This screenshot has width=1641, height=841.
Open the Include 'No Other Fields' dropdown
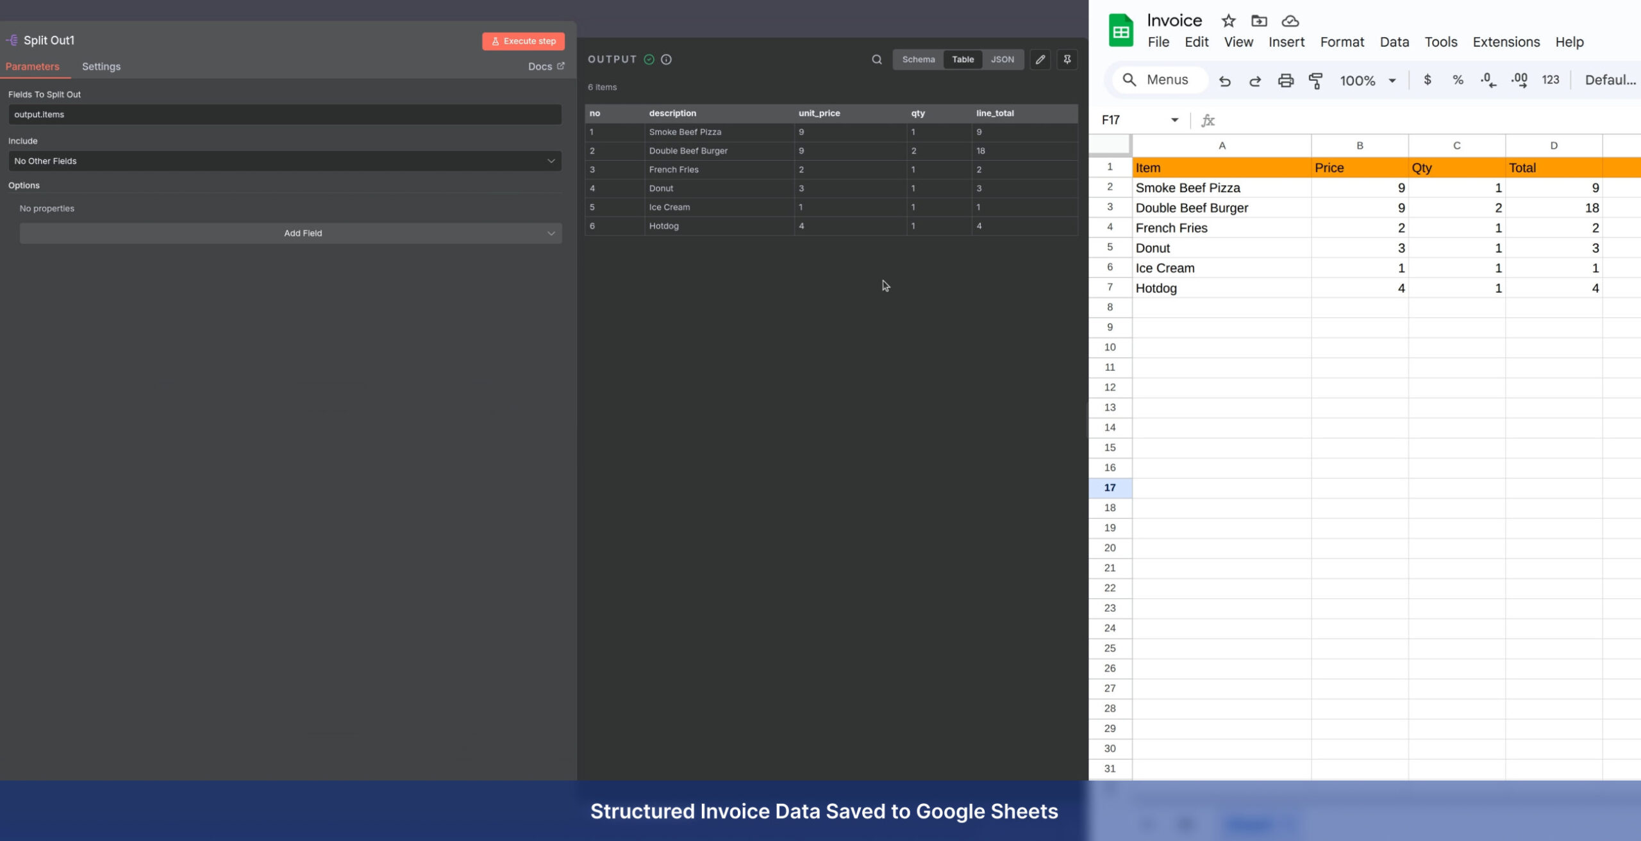(x=285, y=161)
